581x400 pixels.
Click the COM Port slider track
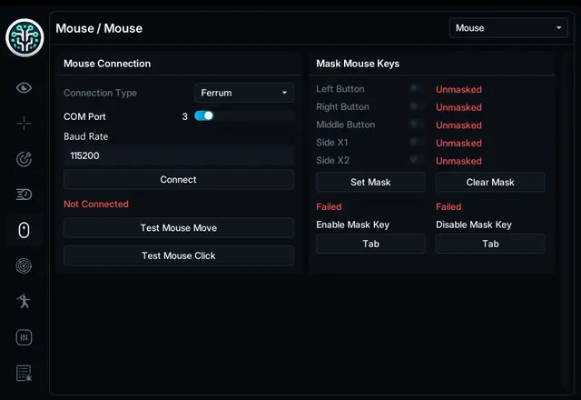click(244, 115)
